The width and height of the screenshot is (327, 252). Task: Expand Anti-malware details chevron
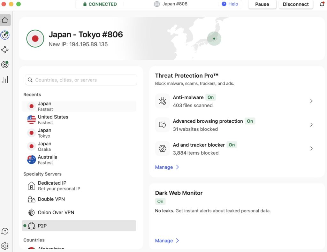point(311,101)
